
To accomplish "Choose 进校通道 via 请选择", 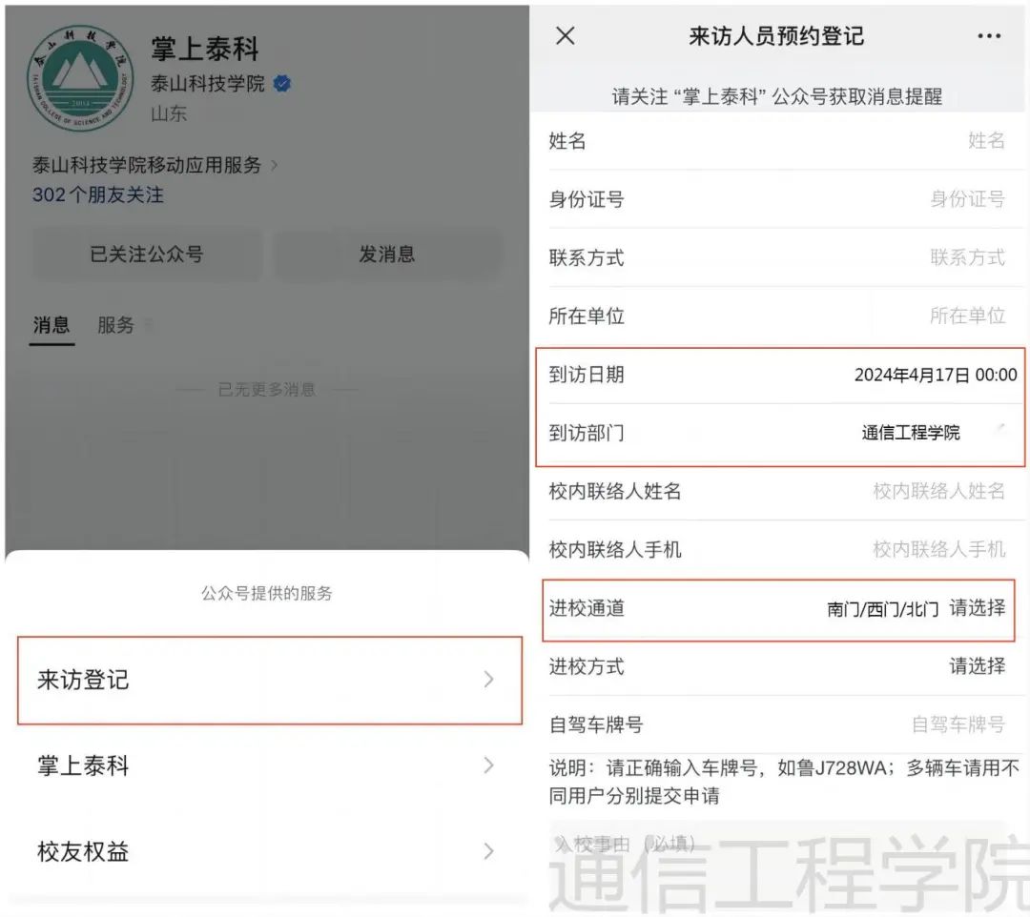I will 977,608.
